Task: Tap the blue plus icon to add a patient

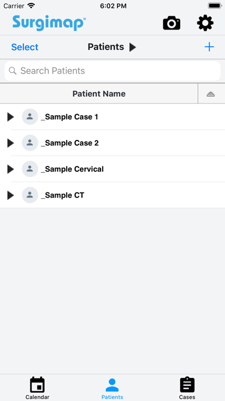Action: pyautogui.click(x=209, y=47)
